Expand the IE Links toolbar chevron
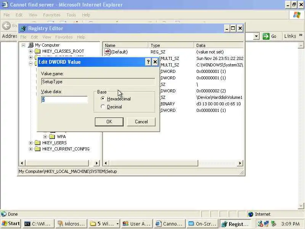The width and height of the screenshot is (305, 229). coord(301,35)
